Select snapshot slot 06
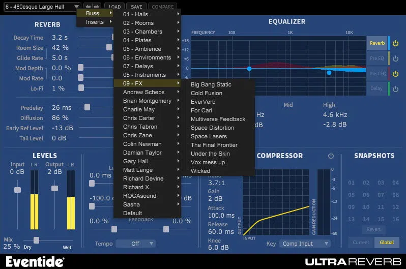 pyautogui.click(x=366, y=195)
